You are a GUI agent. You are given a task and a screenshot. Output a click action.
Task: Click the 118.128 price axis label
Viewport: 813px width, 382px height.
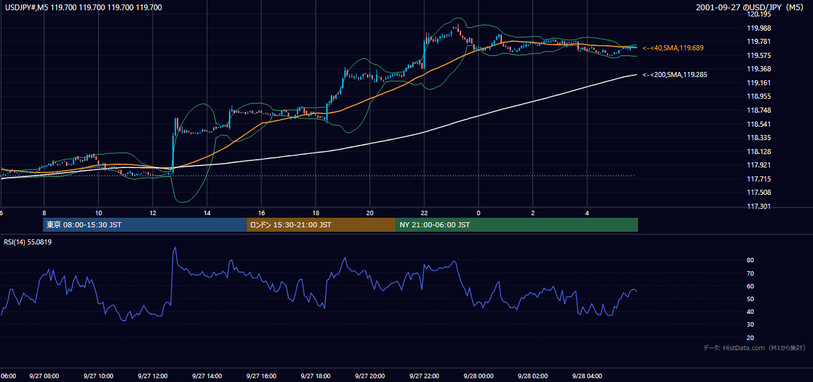tap(759, 152)
